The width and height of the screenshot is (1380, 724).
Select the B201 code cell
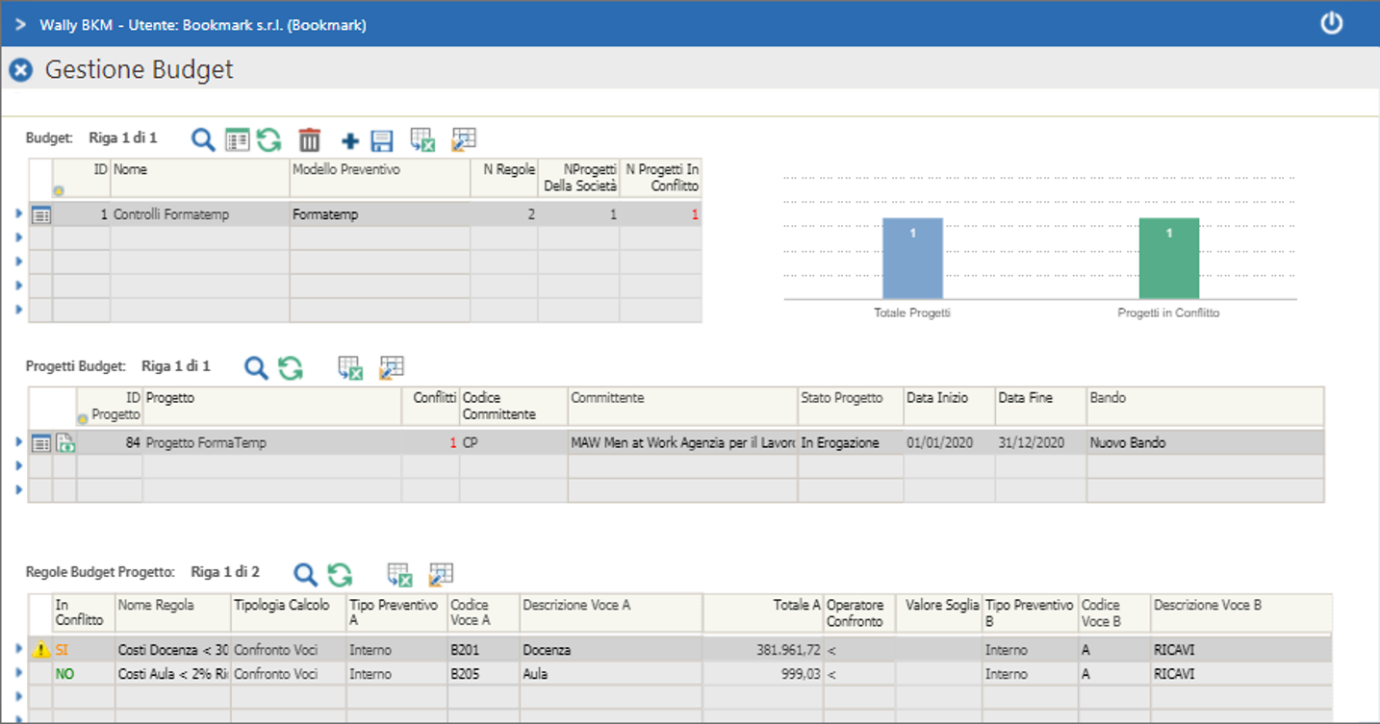483,650
